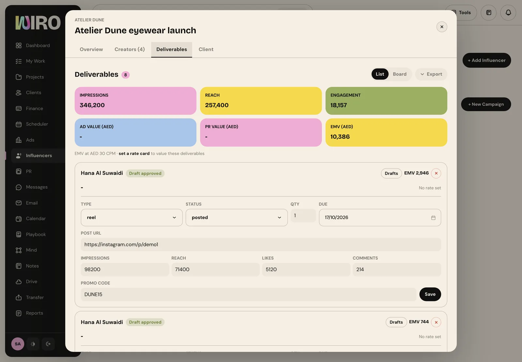Screen dimensions: 522x362
Task: Save the reel deliverable
Action: click(430, 294)
